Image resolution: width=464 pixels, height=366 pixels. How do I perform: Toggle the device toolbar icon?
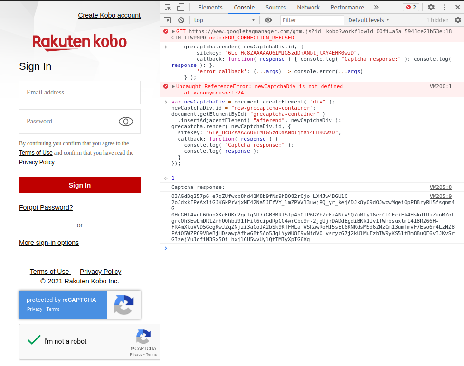coord(180,8)
